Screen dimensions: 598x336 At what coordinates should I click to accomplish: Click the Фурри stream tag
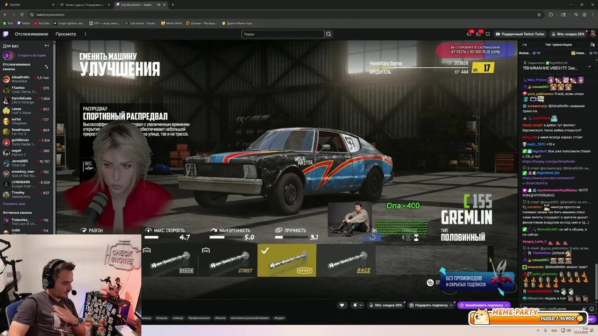pyautogui.click(x=279, y=318)
